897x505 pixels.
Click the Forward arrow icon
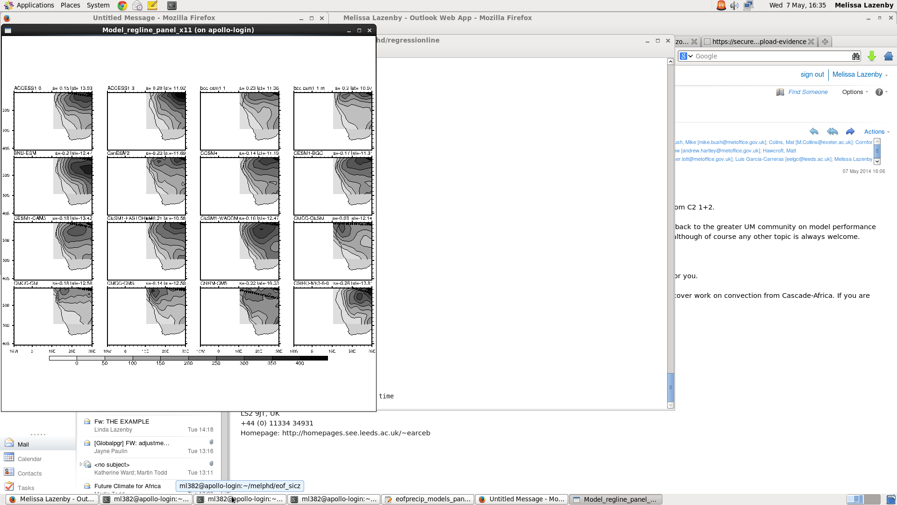tap(850, 131)
